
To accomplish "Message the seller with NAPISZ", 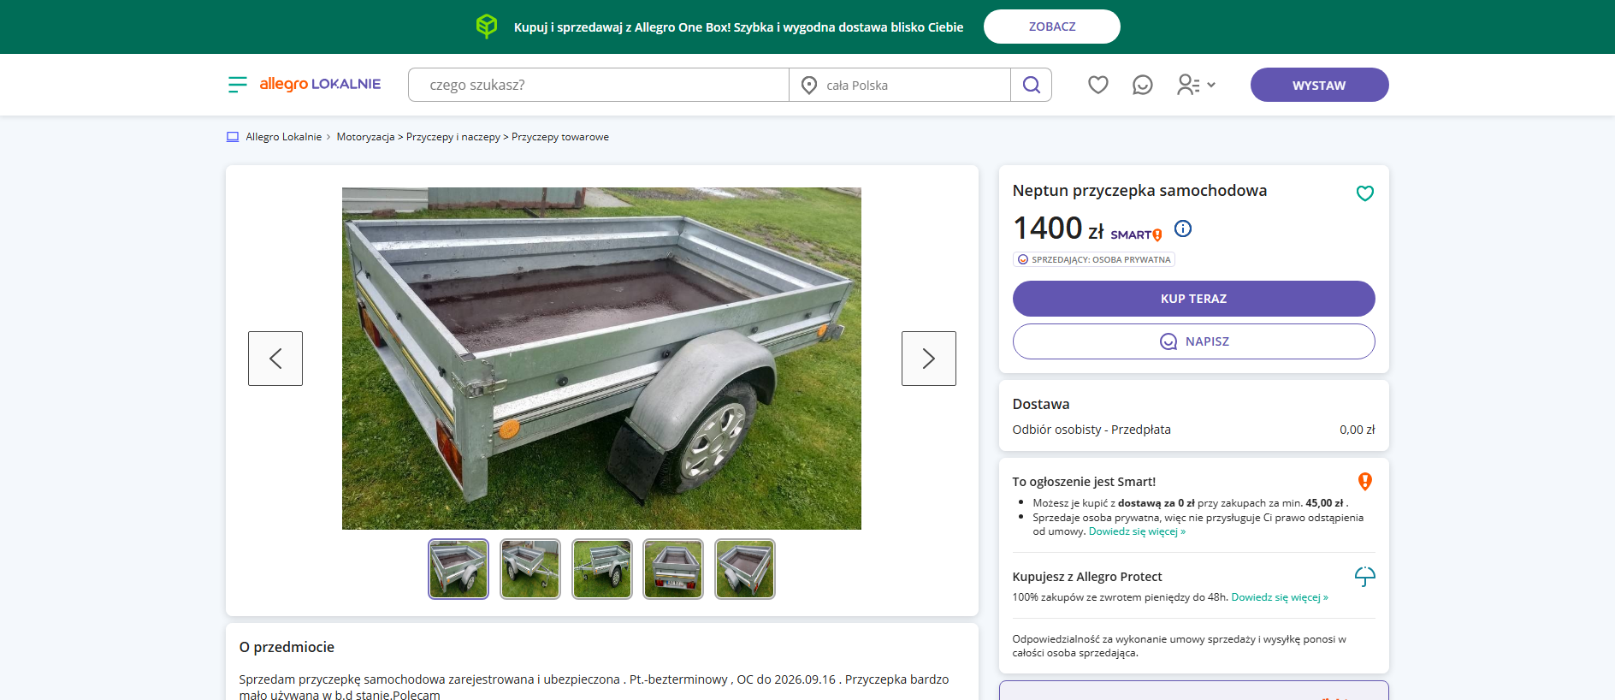I will pyautogui.click(x=1193, y=341).
